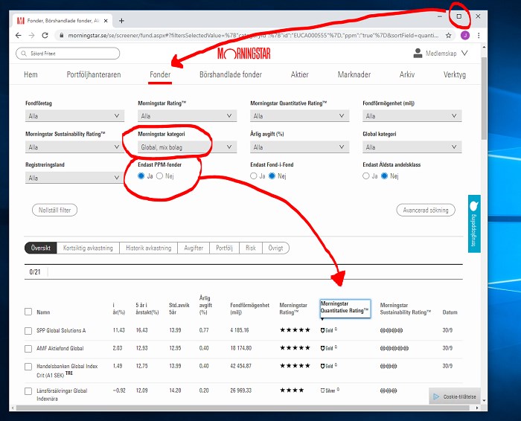Open a new browser tab
The height and width of the screenshot is (421, 521).
click(x=121, y=20)
